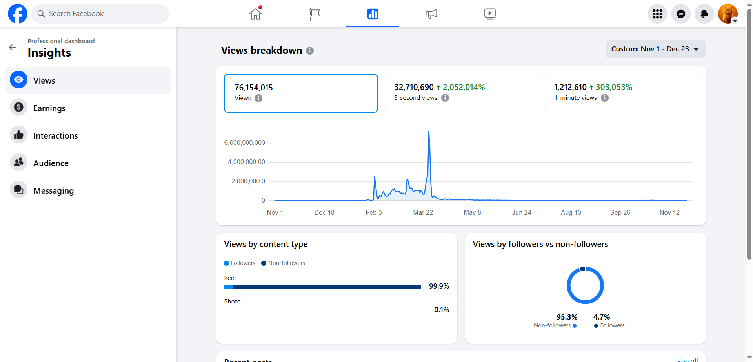Click into the Search Facebook field
753x362 pixels.
pos(100,14)
